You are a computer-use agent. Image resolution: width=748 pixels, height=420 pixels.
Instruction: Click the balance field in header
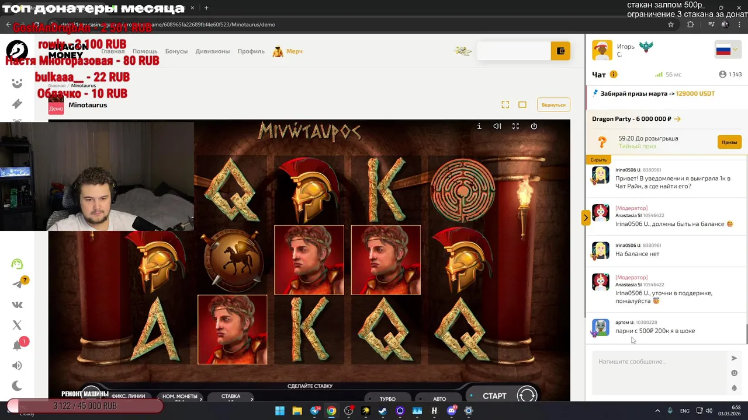coord(514,51)
